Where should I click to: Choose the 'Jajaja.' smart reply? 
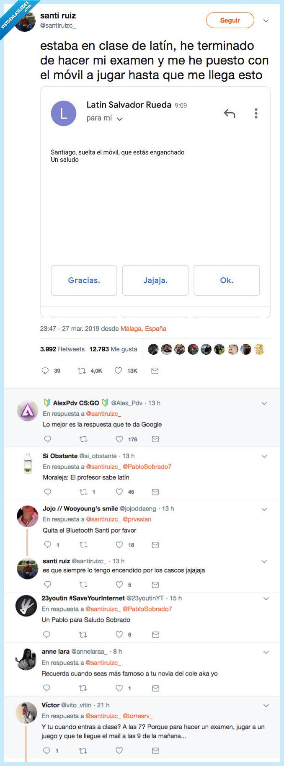point(155,280)
